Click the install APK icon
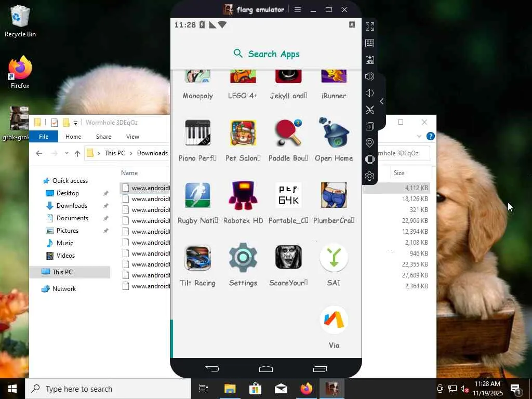532x399 pixels. (x=370, y=60)
